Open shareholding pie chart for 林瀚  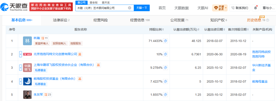pos(165,41)
